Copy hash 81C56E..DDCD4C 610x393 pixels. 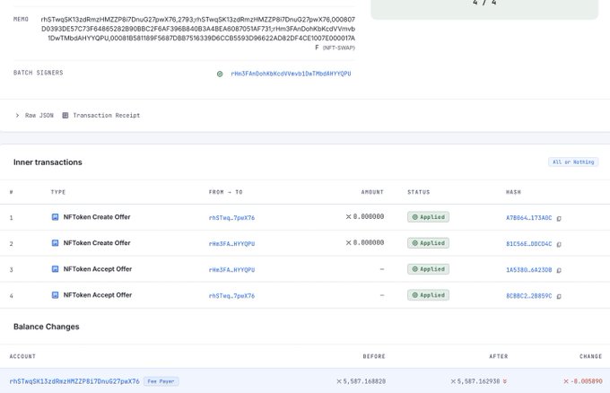click(x=559, y=245)
